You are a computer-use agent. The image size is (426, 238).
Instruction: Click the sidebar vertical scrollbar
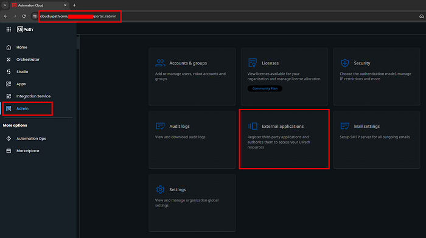tap(78, 43)
